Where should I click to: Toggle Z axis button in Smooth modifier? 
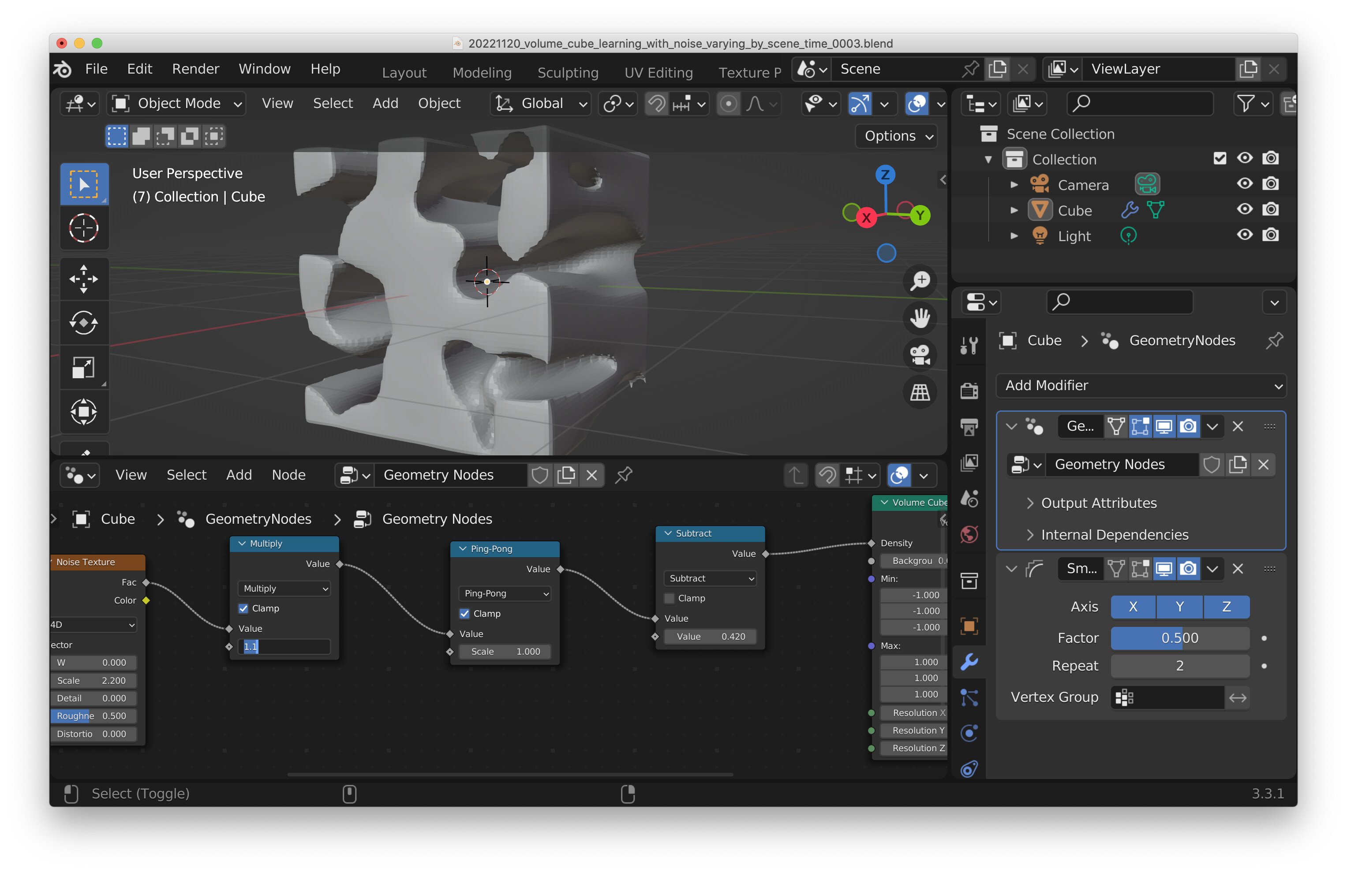[1227, 607]
